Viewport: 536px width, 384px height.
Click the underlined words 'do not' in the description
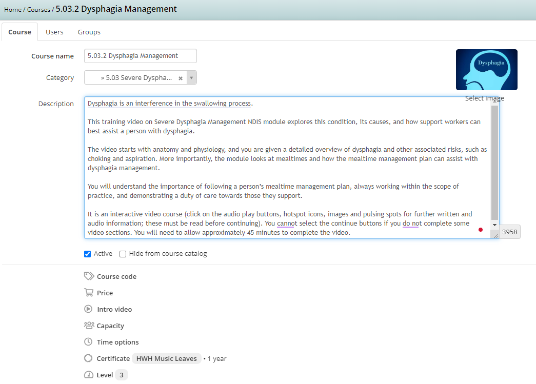pos(412,223)
